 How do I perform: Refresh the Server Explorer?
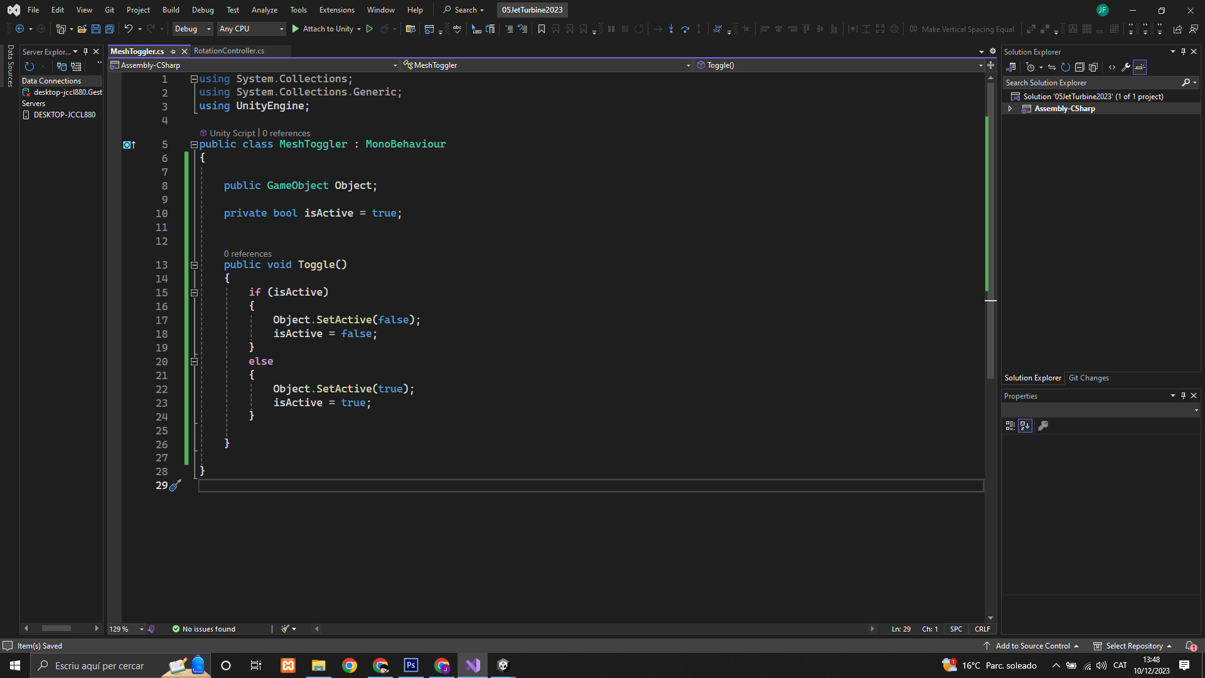click(x=29, y=67)
